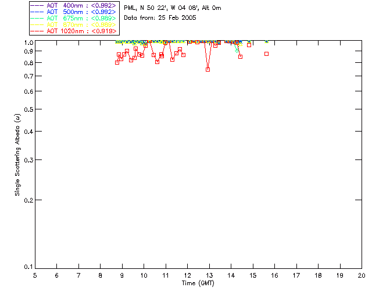This screenshot has width=372, height=298.
Task: Click the first red square near 8.8
Action: click(117, 62)
